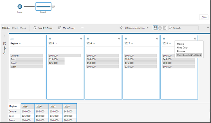Select the 200,000 value in 2016 profile
The width and height of the screenshot is (211, 123).
pos(103,67)
